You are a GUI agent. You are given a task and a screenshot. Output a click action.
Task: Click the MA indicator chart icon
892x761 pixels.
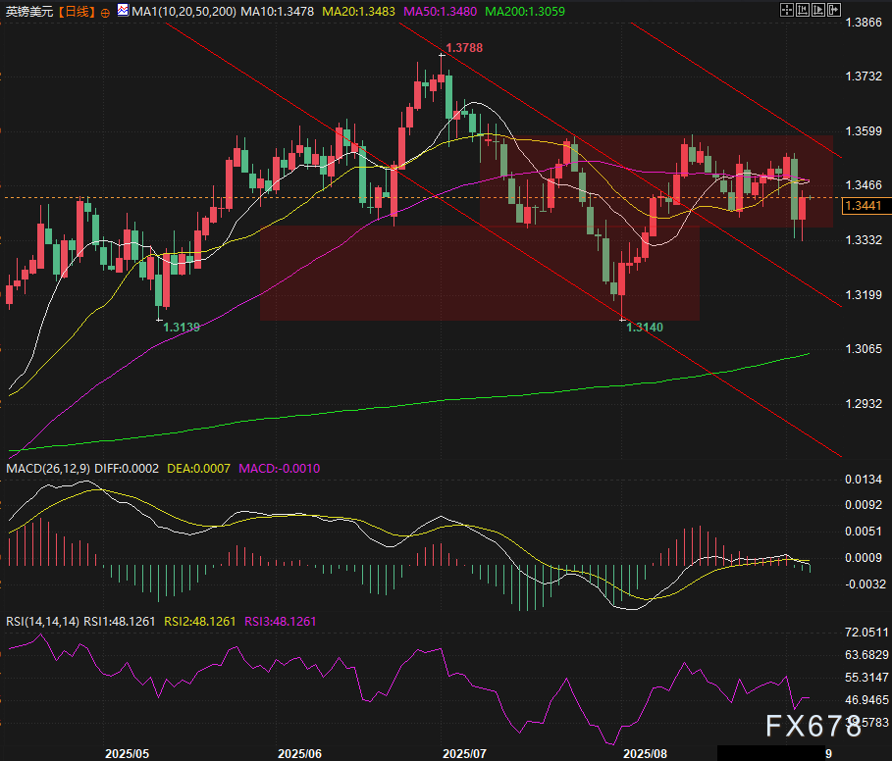[x=121, y=12]
